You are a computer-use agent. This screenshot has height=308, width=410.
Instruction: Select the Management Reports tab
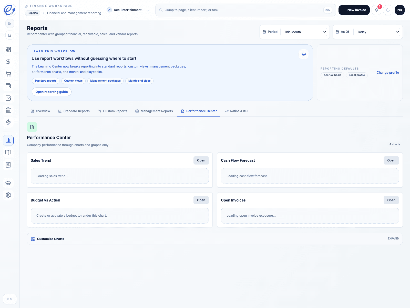pyautogui.click(x=154, y=111)
